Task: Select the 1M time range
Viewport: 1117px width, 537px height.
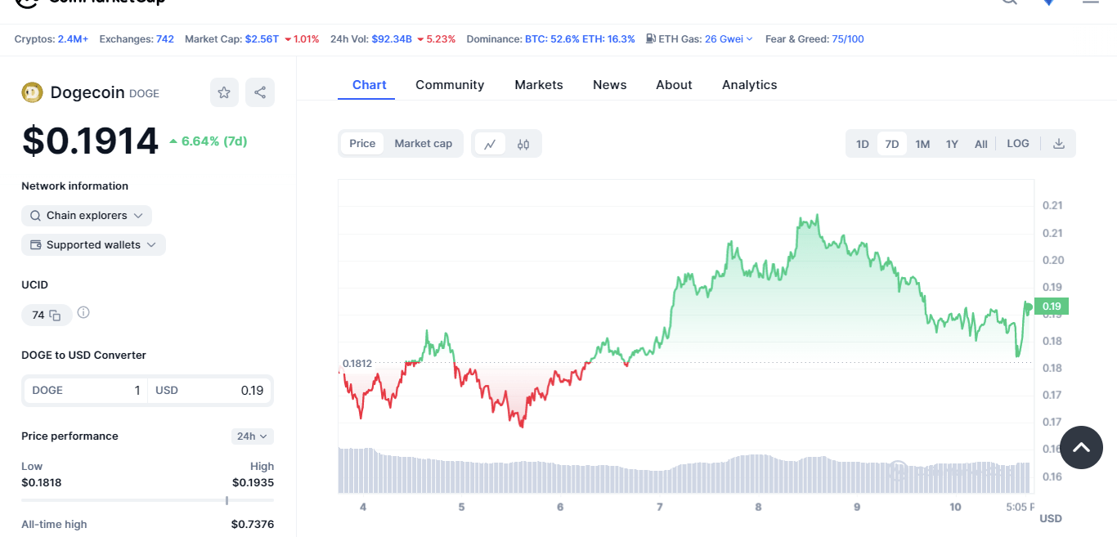Action: point(922,144)
